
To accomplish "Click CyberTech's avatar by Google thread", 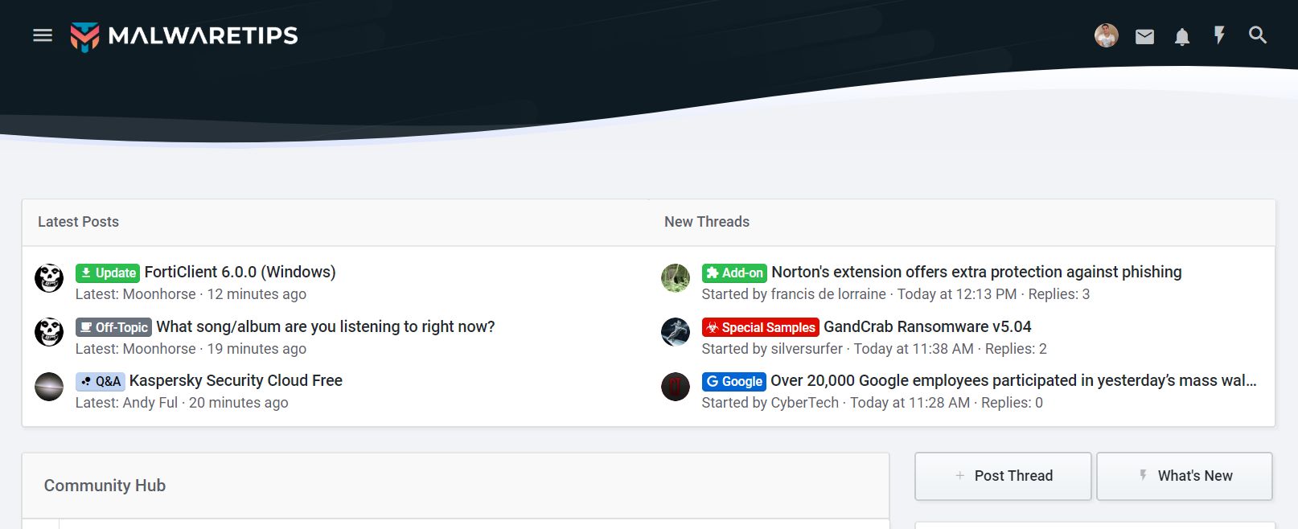I will tap(676, 387).
